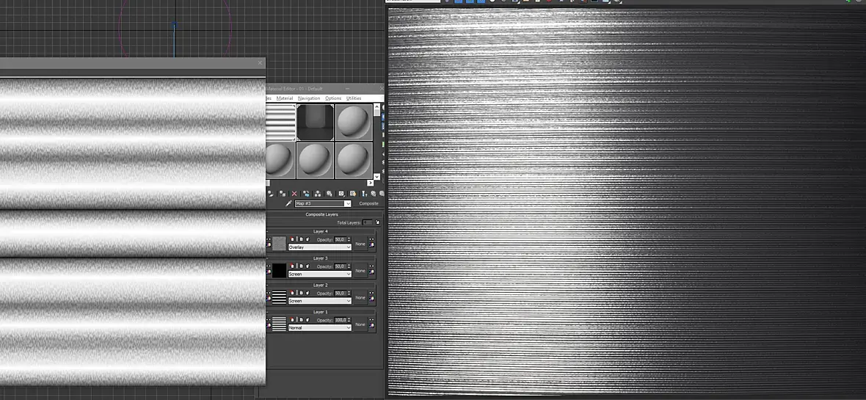The width and height of the screenshot is (866, 400).
Task: Click Rename icon on Layer 4
Action: click(301, 239)
